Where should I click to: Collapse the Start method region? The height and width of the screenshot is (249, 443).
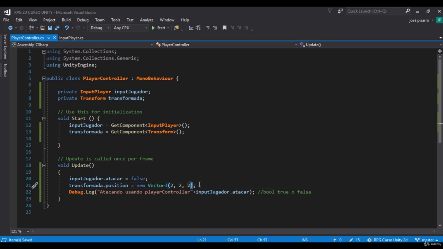click(x=44, y=119)
